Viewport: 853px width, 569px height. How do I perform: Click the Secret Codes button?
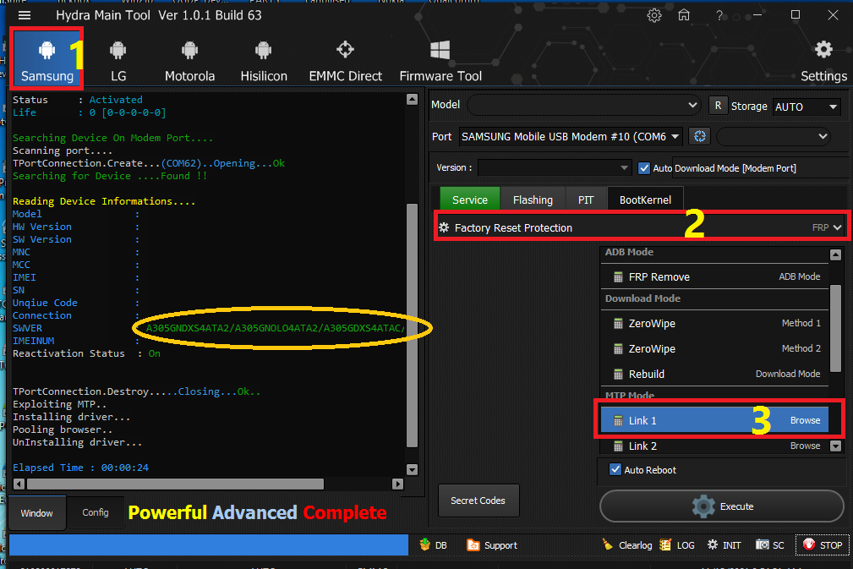478,501
